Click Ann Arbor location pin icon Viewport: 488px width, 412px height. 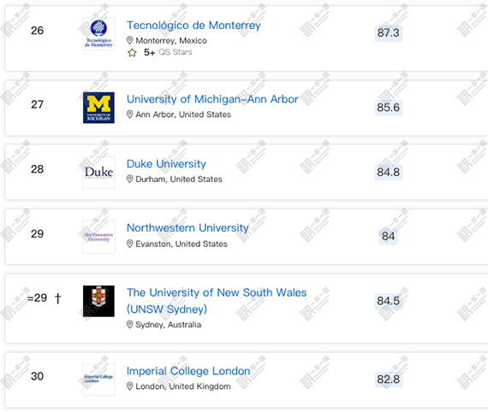coord(130,115)
